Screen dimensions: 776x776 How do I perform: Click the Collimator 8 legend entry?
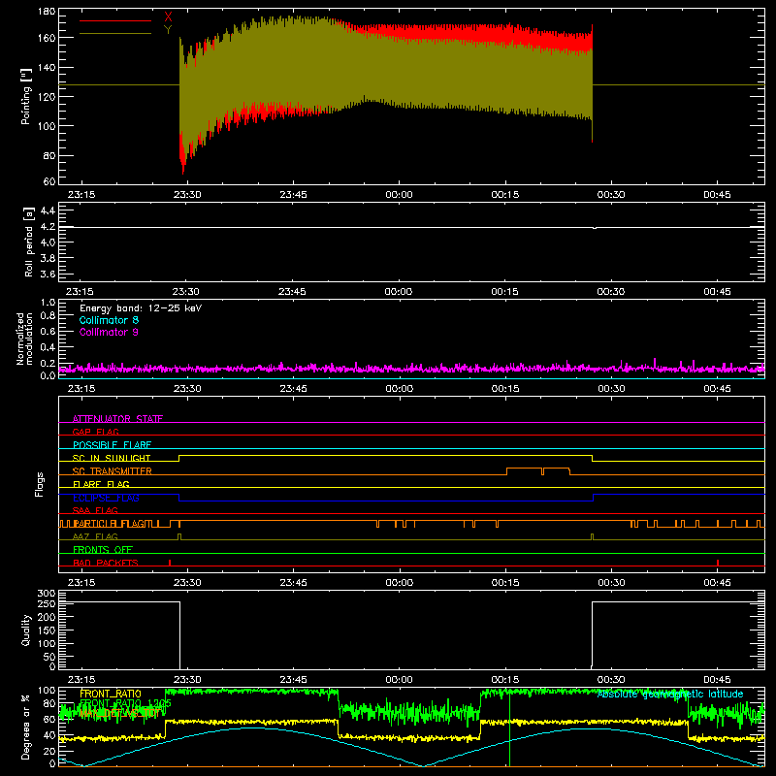click(x=109, y=320)
